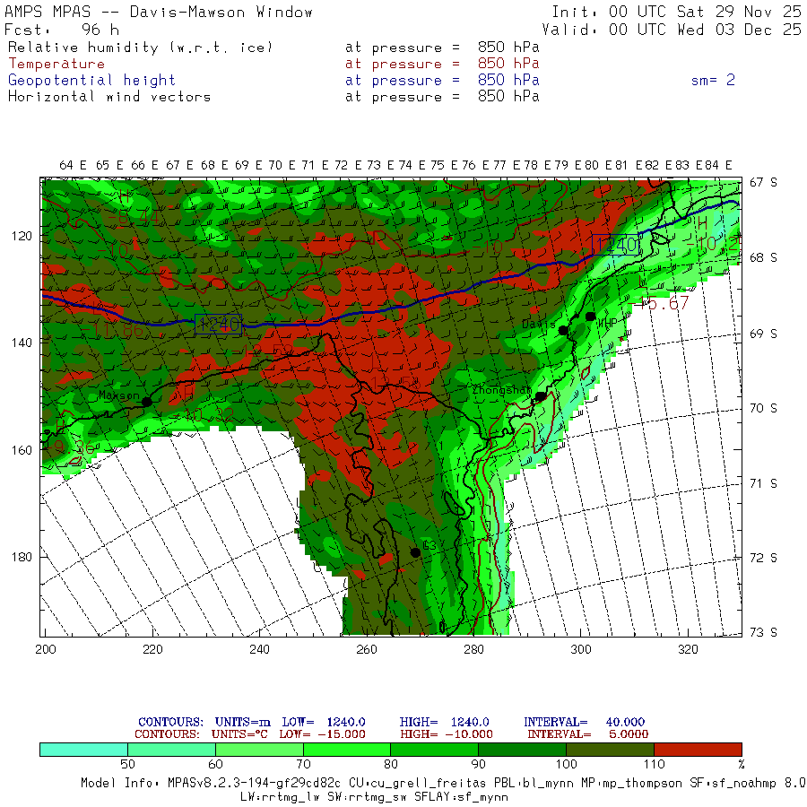Select the 70–80% legend color swatch

pyautogui.click(x=347, y=750)
